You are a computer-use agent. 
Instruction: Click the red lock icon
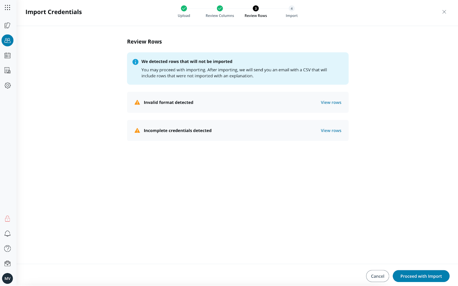click(7, 219)
